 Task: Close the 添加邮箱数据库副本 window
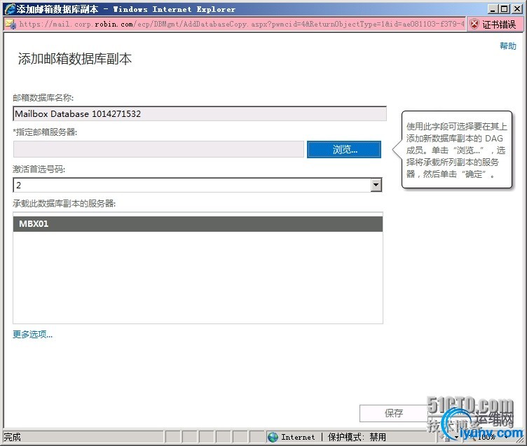(516, 8)
